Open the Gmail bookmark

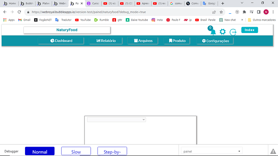tap(24, 20)
